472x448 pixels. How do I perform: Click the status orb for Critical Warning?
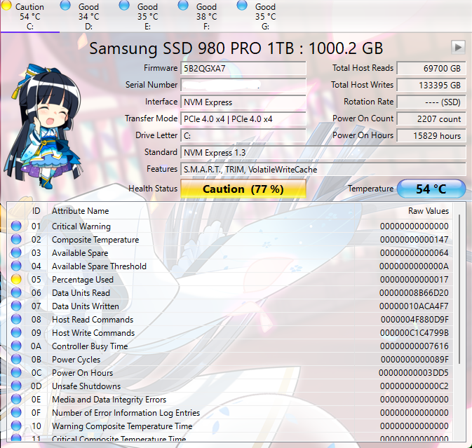tap(16, 226)
